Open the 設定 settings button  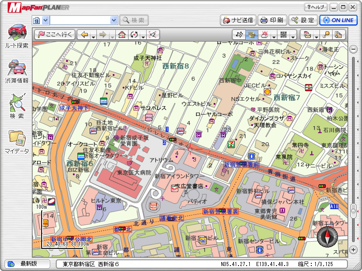tap(303, 20)
